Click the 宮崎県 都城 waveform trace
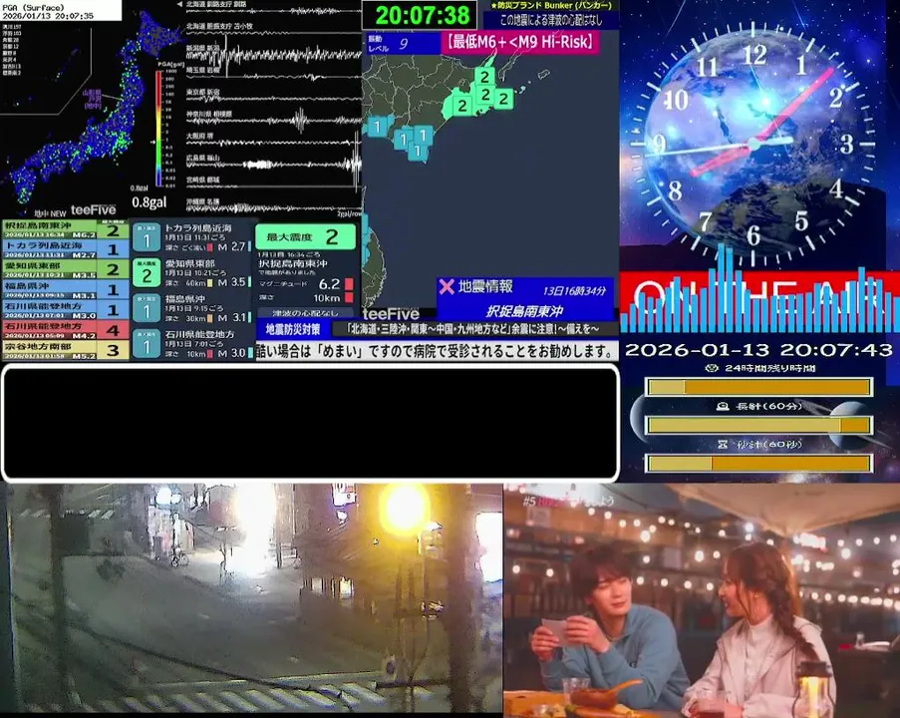Image resolution: width=900 pixels, height=718 pixels. 273,184
